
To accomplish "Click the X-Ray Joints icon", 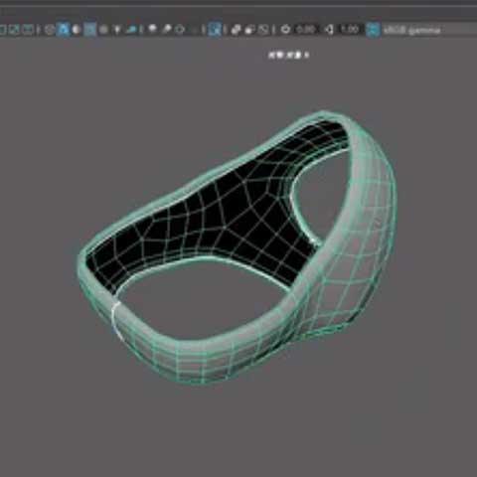I will tap(263, 30).
